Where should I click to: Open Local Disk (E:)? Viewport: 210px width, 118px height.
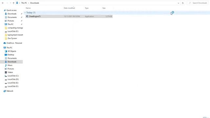point(13,83)
